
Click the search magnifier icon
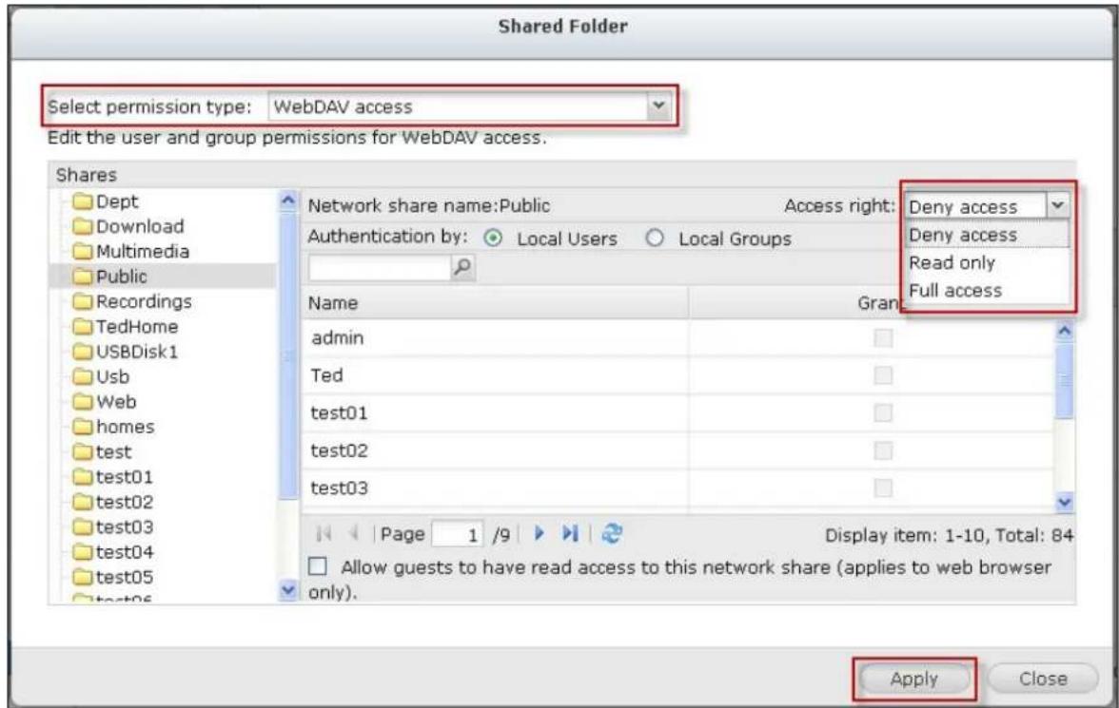(462, 268)
